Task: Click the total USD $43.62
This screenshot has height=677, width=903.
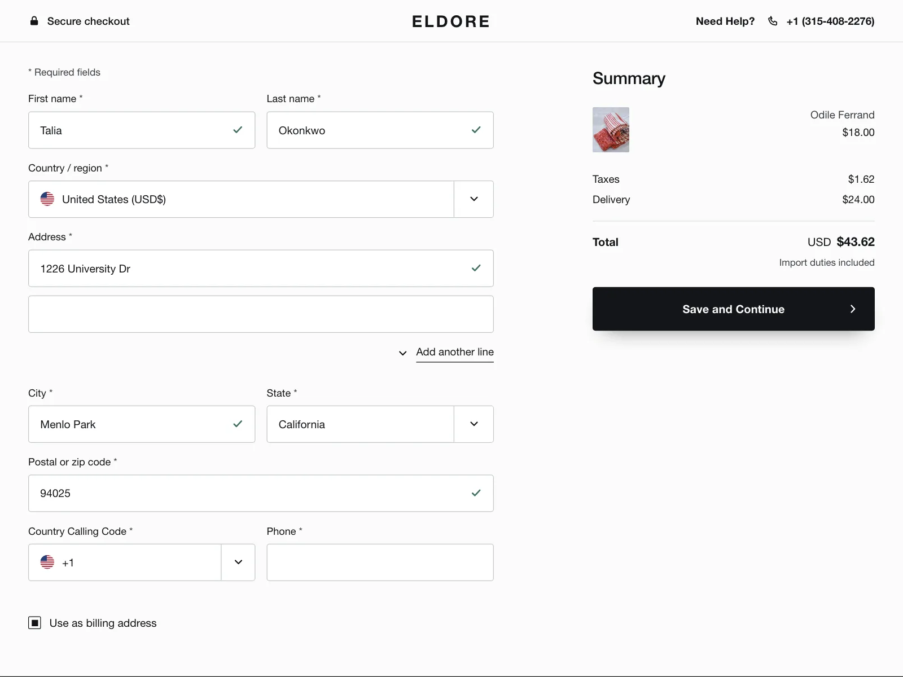Action: pos(841,241)
